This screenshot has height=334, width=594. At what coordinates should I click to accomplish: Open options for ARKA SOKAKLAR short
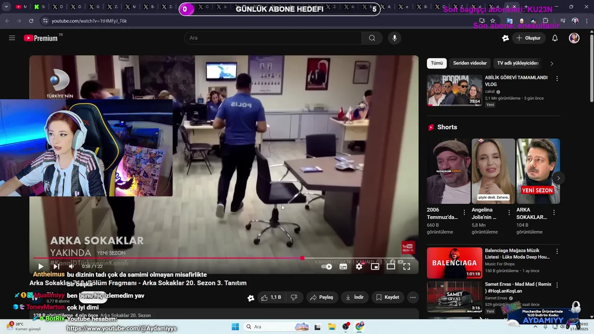(554, 212)
